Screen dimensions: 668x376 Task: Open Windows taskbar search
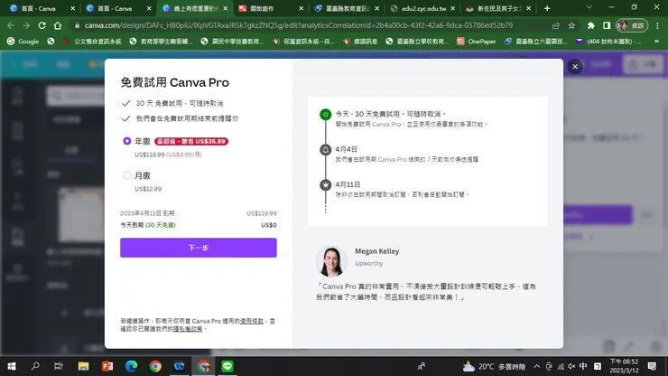pyautogui.click(x=35, y=366)
